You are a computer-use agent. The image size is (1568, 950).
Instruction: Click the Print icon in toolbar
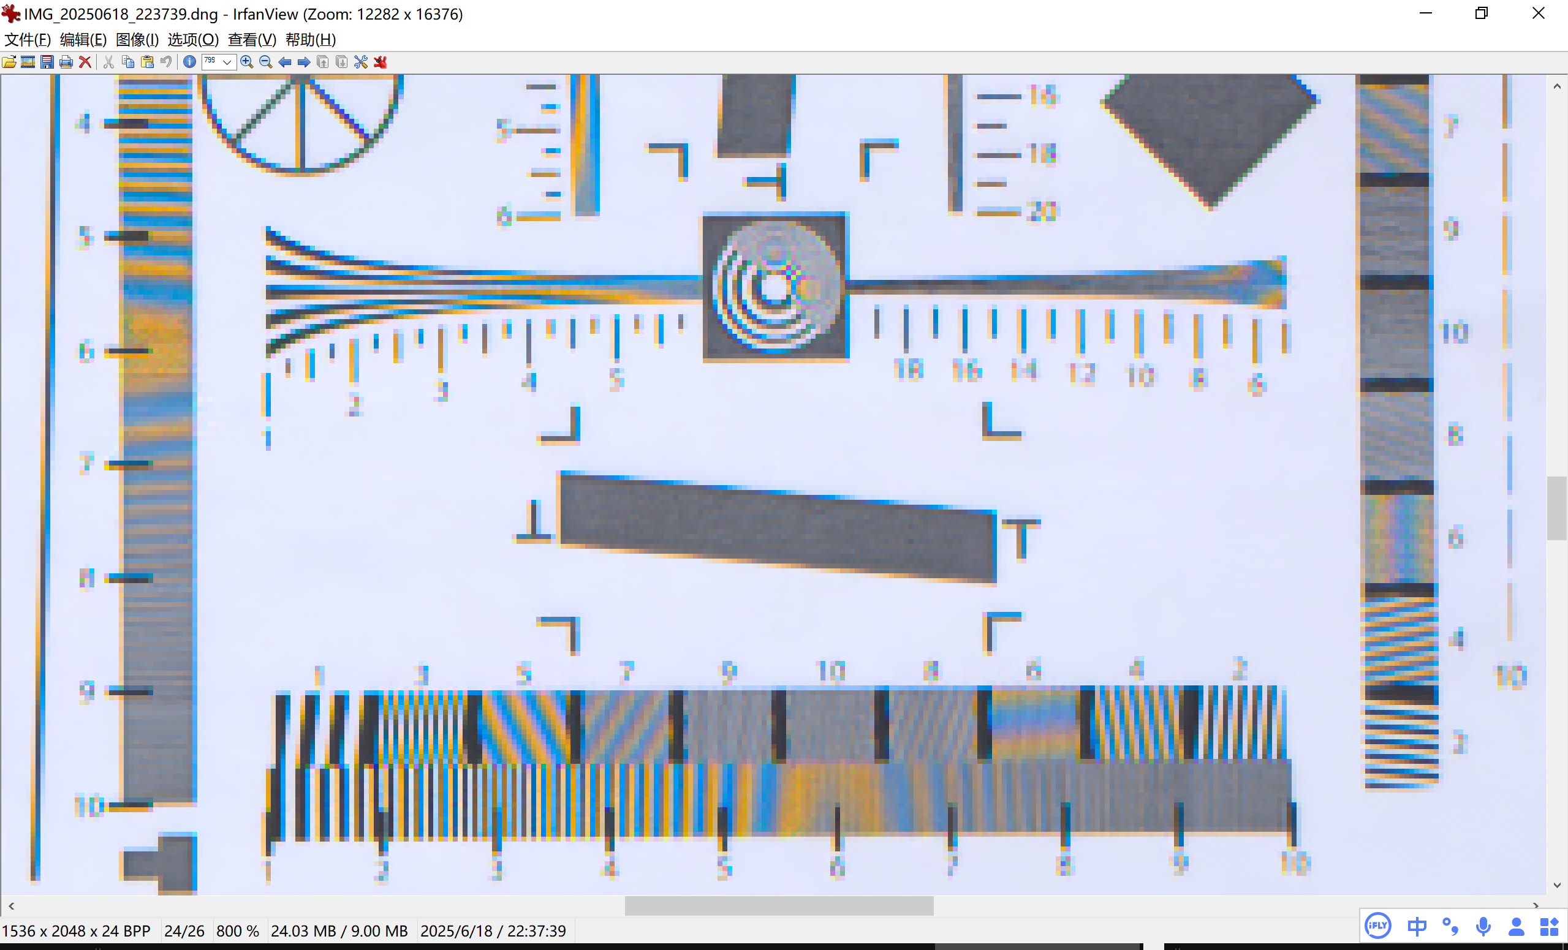point(66,62)
